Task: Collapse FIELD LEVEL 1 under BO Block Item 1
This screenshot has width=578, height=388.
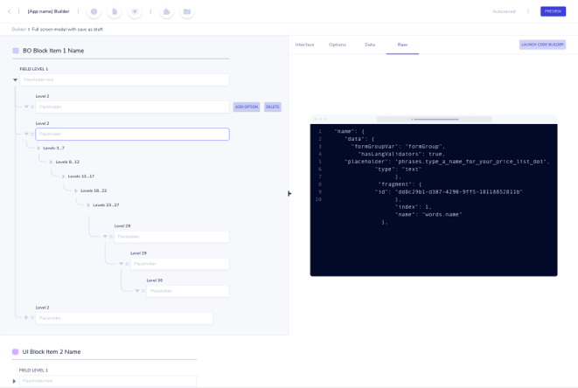Action: 15,80
